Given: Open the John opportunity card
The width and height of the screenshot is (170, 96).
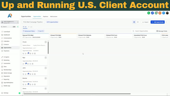Looking at the screenshot, I should coord(34,71).
